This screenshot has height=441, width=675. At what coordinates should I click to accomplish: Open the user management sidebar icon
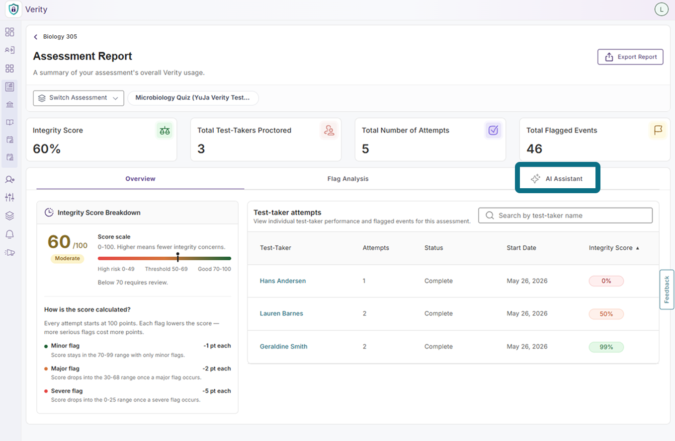click(x=9, y=179)
